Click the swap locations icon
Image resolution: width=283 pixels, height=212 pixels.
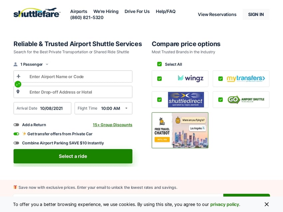tap(18, 84)
